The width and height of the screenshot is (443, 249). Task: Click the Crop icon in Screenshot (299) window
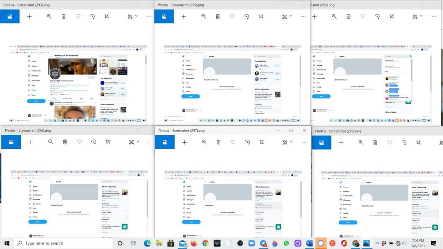pyautogui.click(x=391, y=16)
